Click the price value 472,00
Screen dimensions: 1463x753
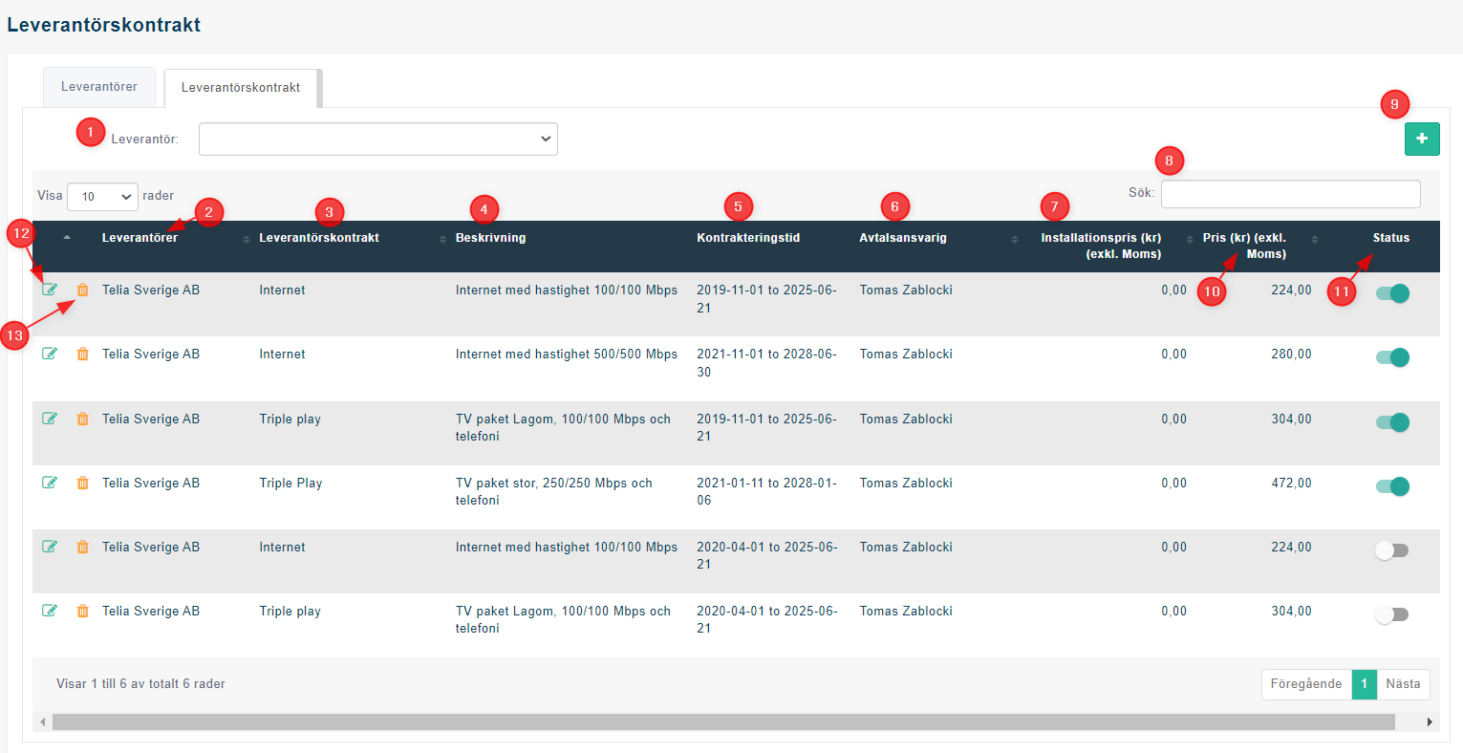tap(1291, 483)
